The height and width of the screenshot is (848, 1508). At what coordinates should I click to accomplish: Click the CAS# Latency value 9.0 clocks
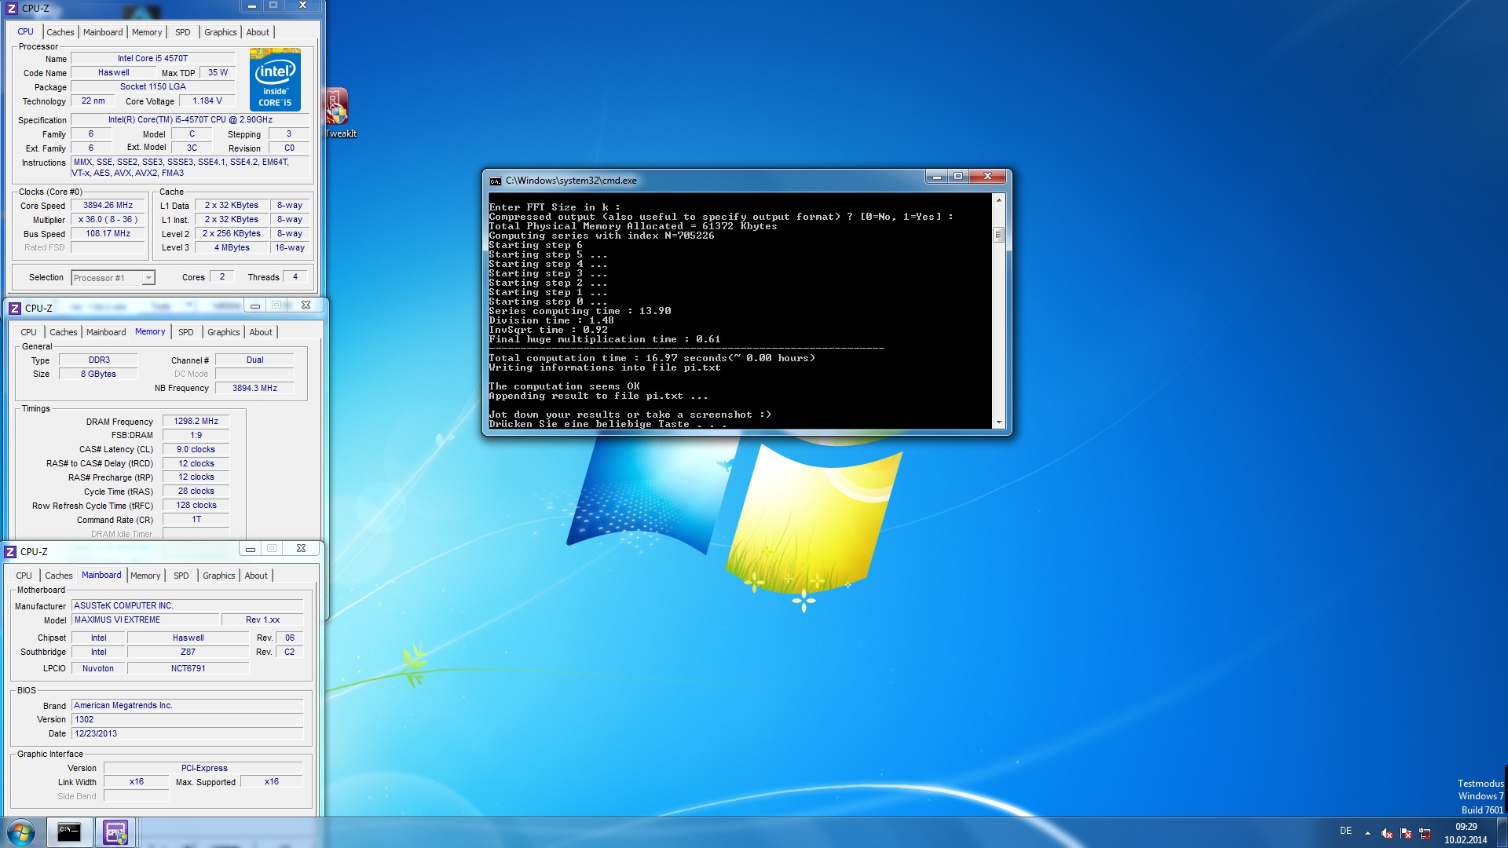196,450
